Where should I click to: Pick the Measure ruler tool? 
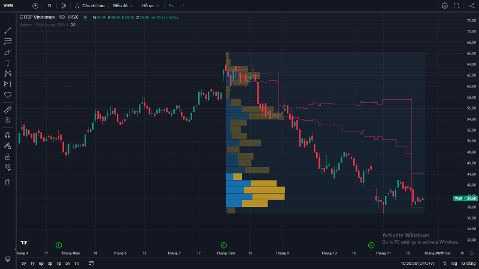point(8,109)
